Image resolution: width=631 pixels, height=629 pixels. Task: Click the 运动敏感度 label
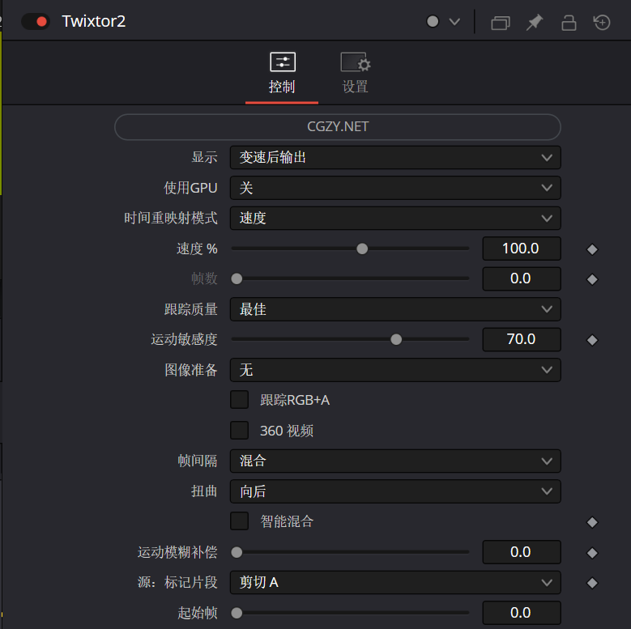(x=185, y=339)
